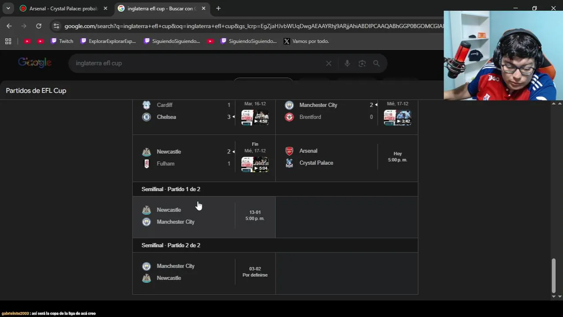Play Newcastle vs Fulham highlights video
This screenshot has height=317, width=563.
(255, 164)
